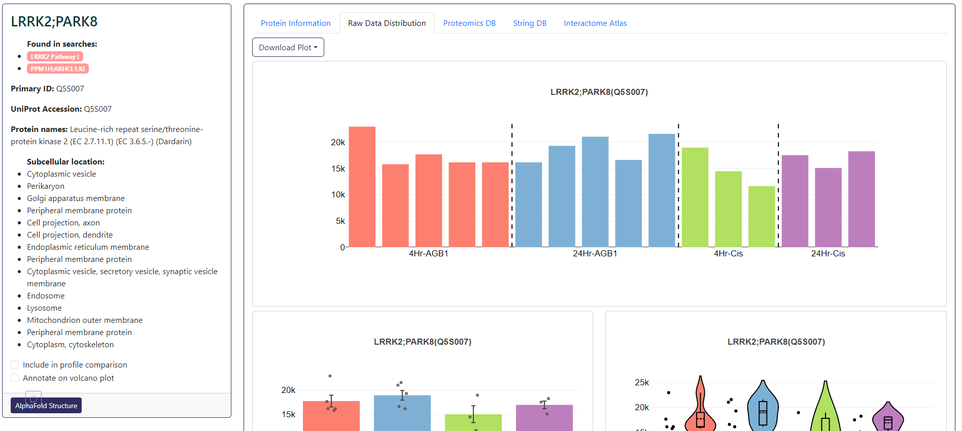This screenshot has height=431, width=962.
Task: Click the 24Hr-AGB1 axis label
Action: tap(595, 253)
